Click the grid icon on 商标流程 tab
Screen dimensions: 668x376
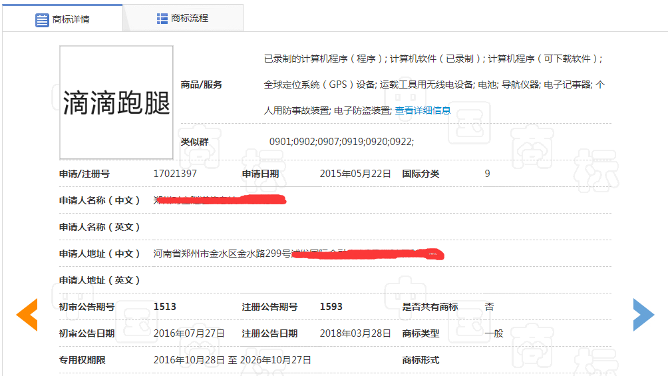click(162, 19)
